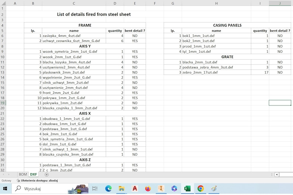
Task: Select cell 'zebro_2mm_17szt.dxf'
Action: point(216,72)
